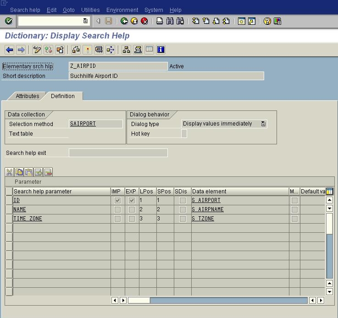Toggle M... checkbox for TIME_ZONE row

pos(294,219)
